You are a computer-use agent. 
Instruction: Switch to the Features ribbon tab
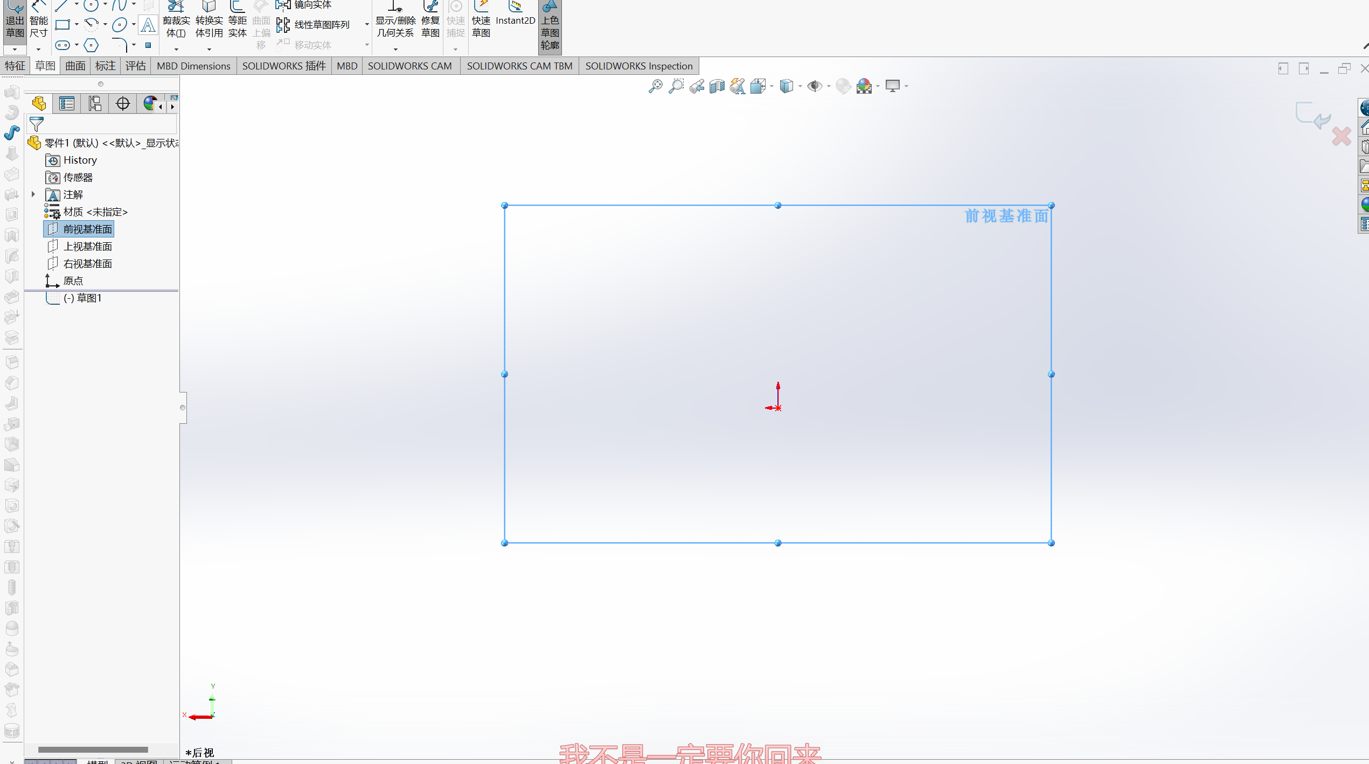click(x=15, y=66)
